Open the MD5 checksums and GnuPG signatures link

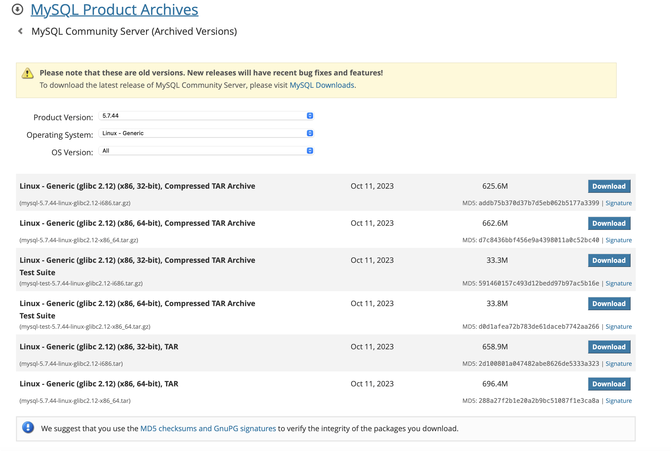tap(208, 429)
